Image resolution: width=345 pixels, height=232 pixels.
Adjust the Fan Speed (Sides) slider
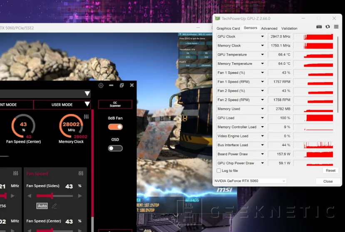55,196
